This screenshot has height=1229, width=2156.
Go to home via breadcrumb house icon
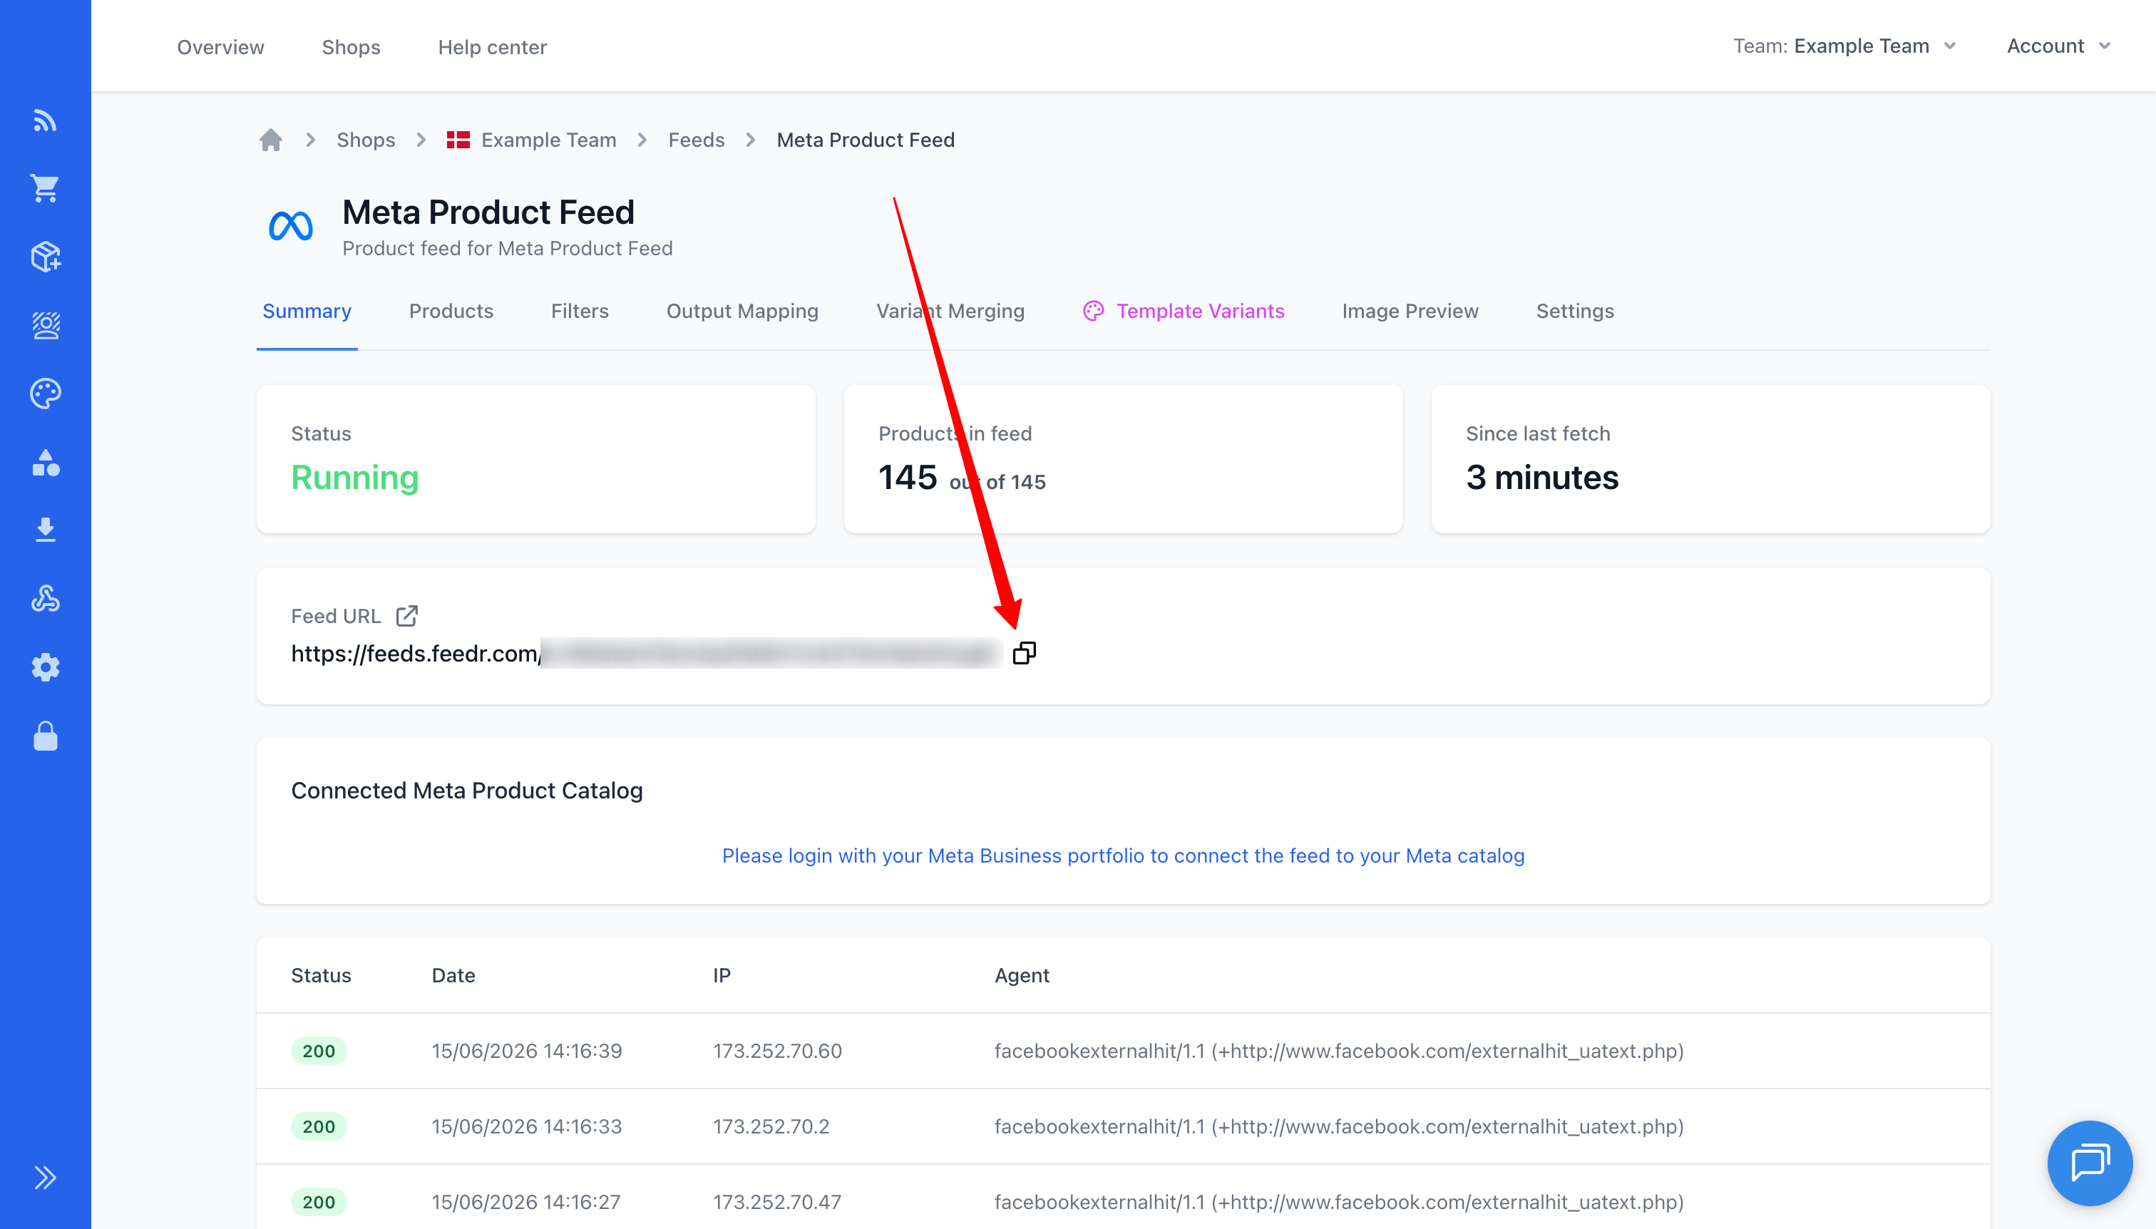tap(270, 139)
